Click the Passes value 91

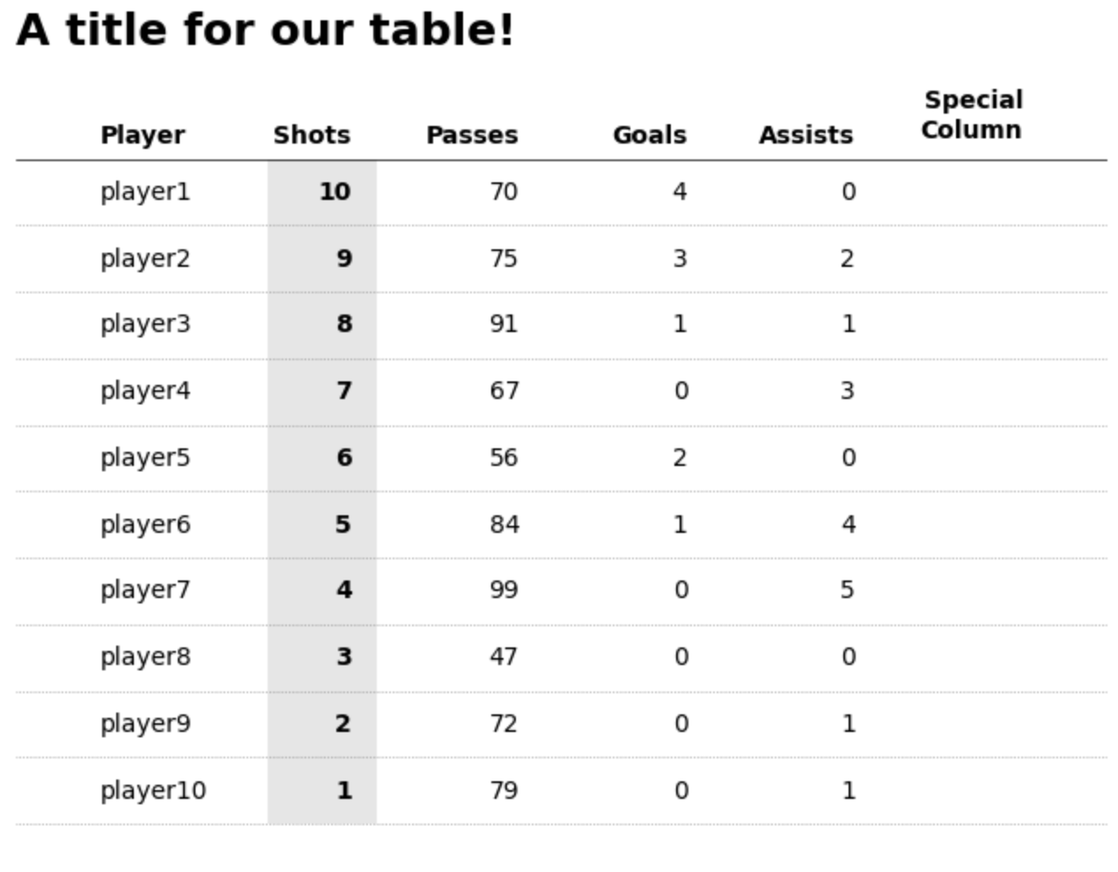(504, 324)
